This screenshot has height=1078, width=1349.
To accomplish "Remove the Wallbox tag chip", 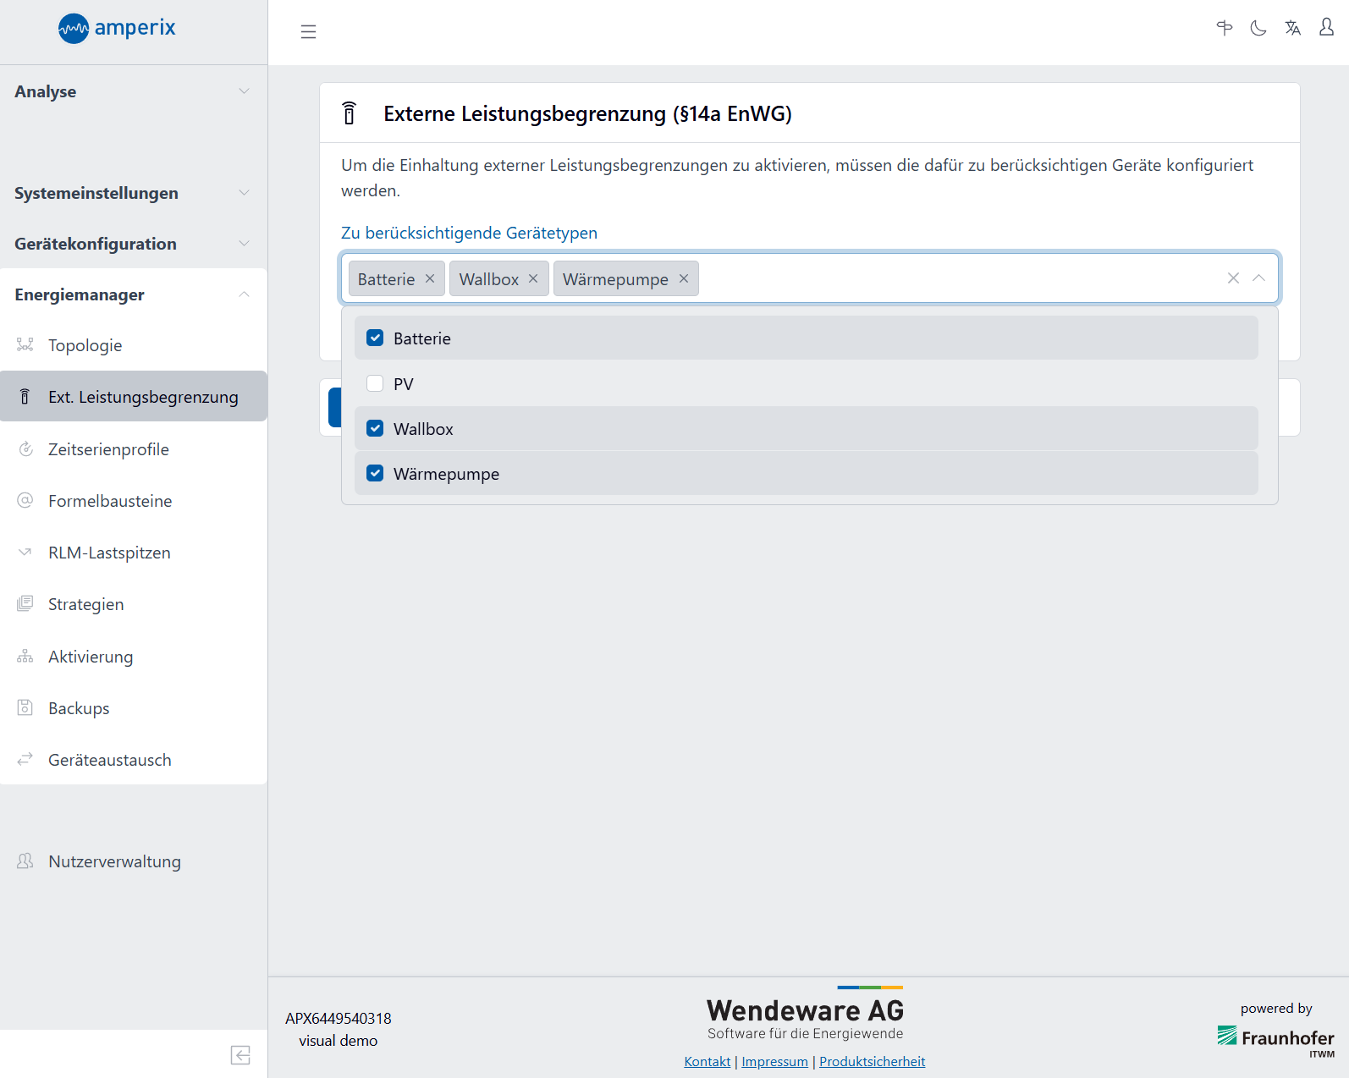I will pos(533,278).
